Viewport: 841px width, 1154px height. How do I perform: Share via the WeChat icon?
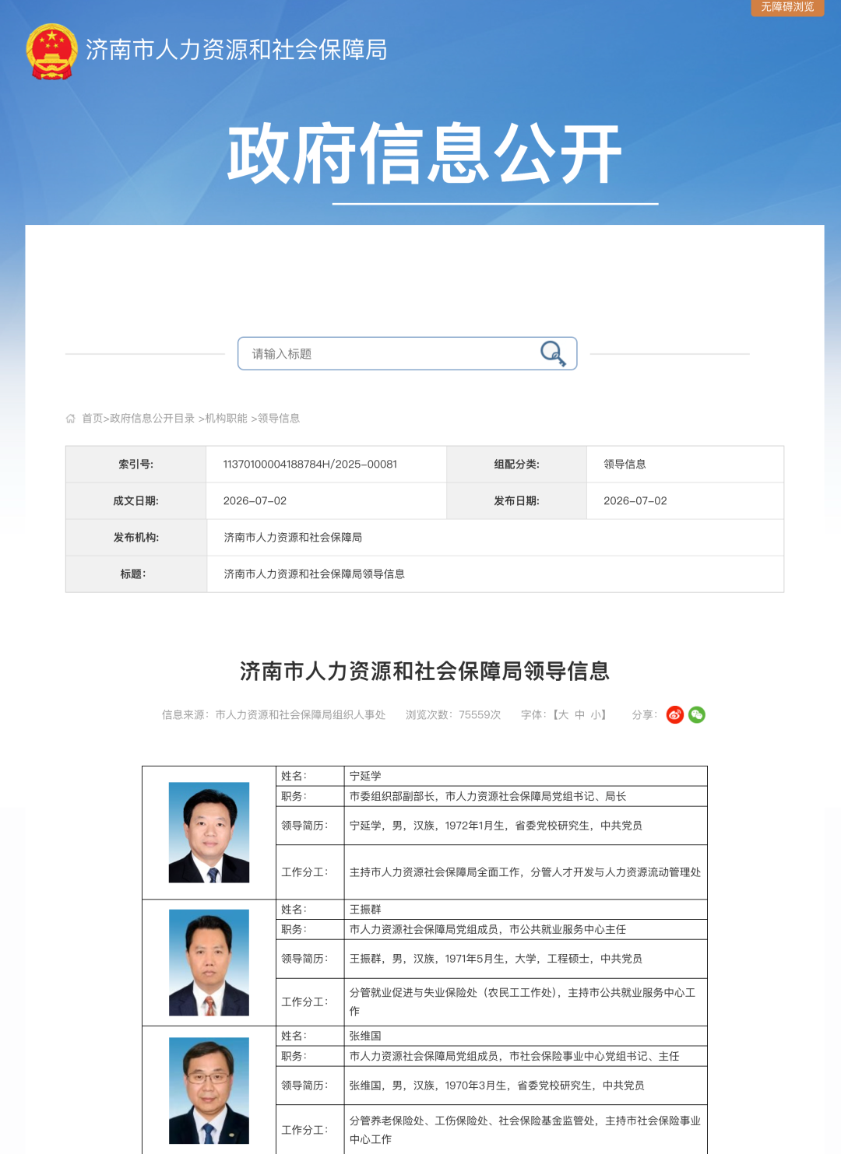[x=697, y=714]
